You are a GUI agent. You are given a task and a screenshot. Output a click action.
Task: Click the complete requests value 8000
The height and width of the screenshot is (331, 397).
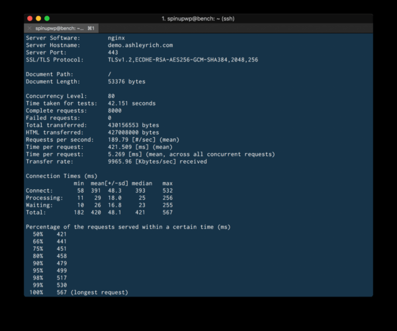click(114, 111)
